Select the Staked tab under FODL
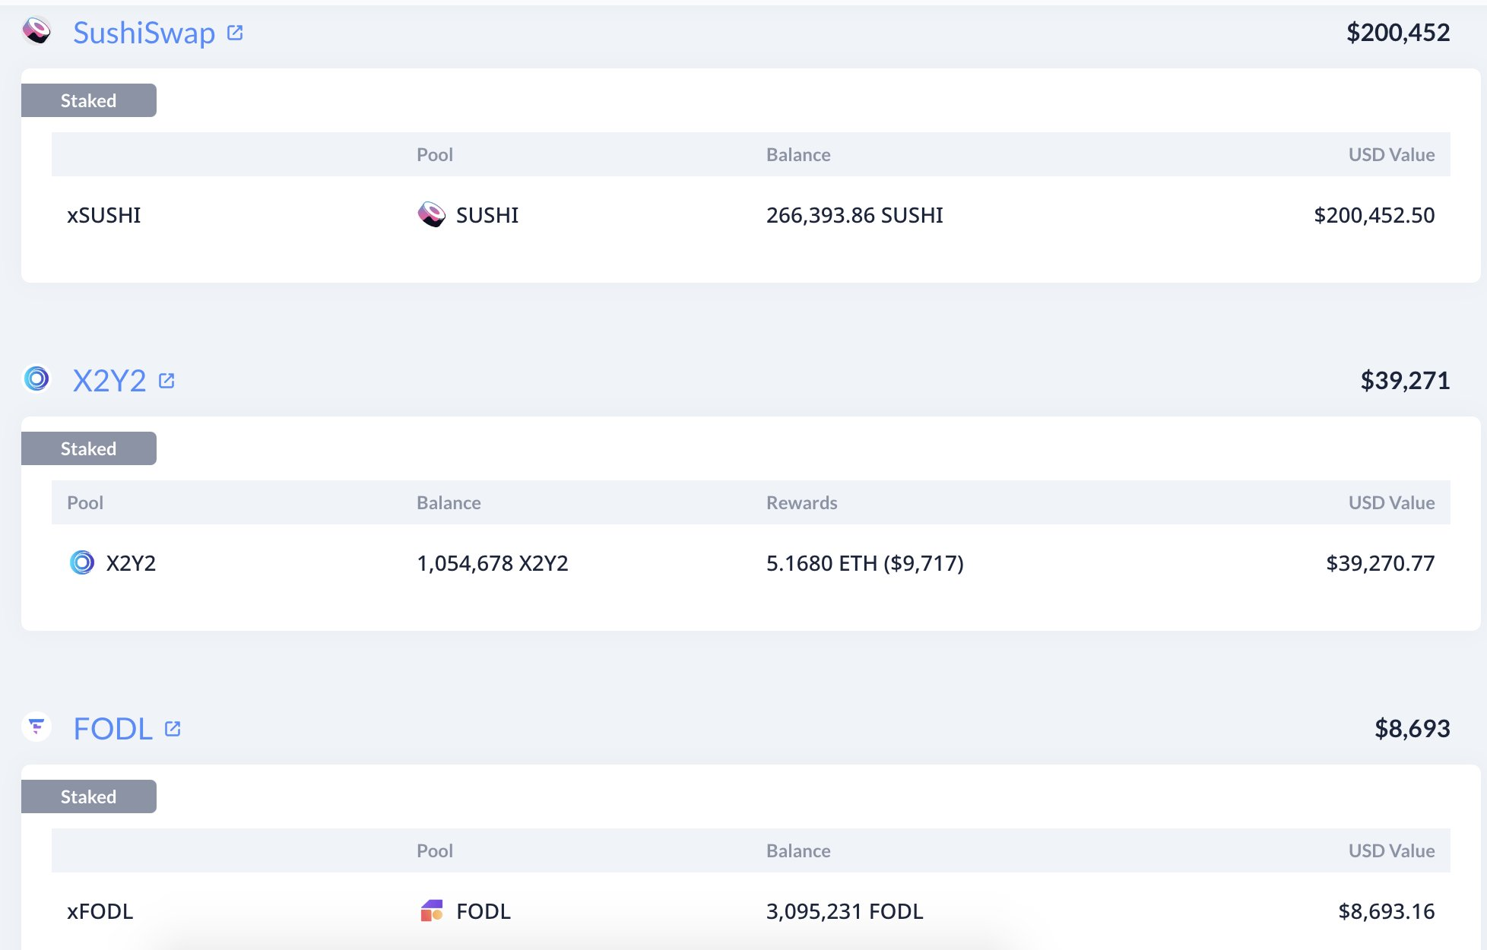The height and width of the screenshot is (950, 1487). tap(88, 796)
